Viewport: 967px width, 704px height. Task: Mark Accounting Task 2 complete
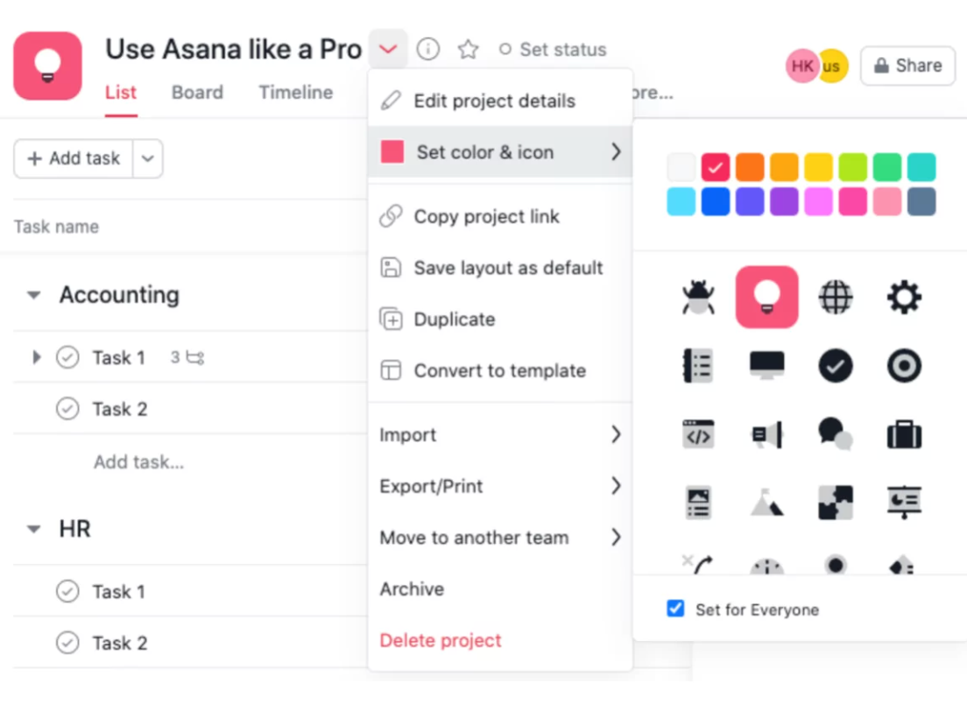pos(67,408)
